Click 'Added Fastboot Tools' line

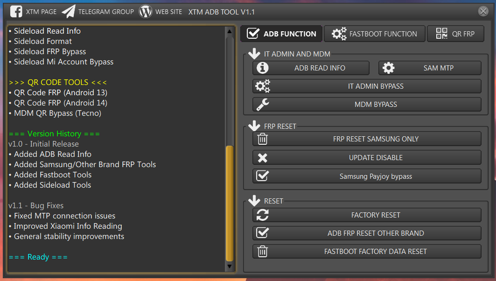pos(53,175)
